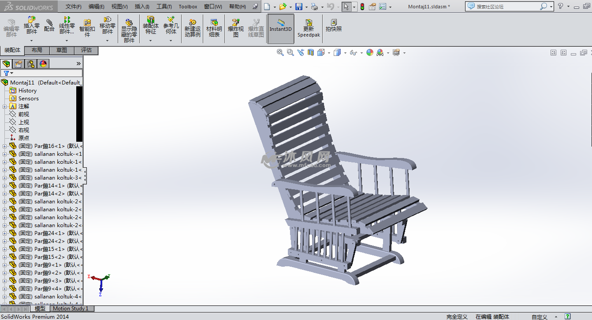Click the 材料明细表 (Bill of Materials) tool
Image resolution: width=592 pixels, height=320 pixels.
click(214, 27)
